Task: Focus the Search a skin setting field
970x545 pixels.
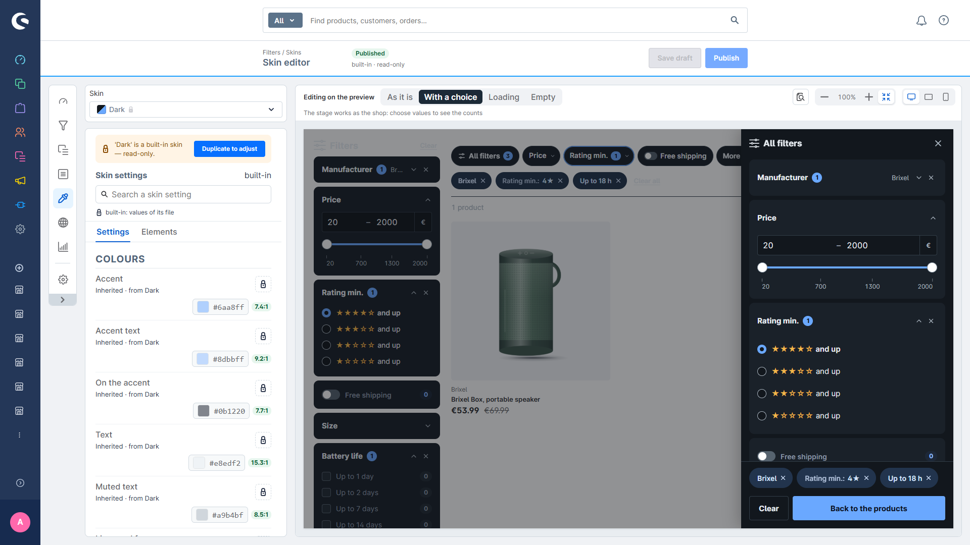Action: click(x=183, y=194)
